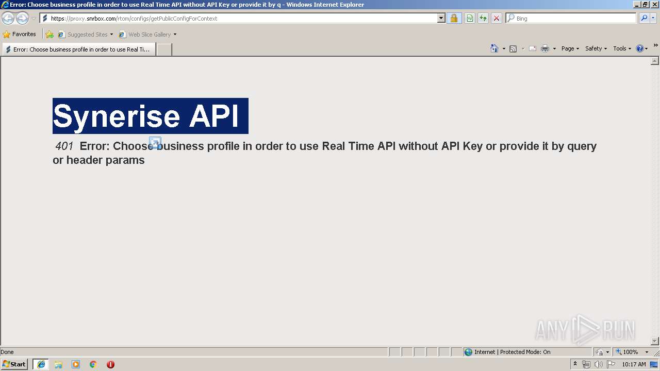Screen dimensions: 660x371
Task: Click scrollbar up arrow
Action: [x=655, y=61]
